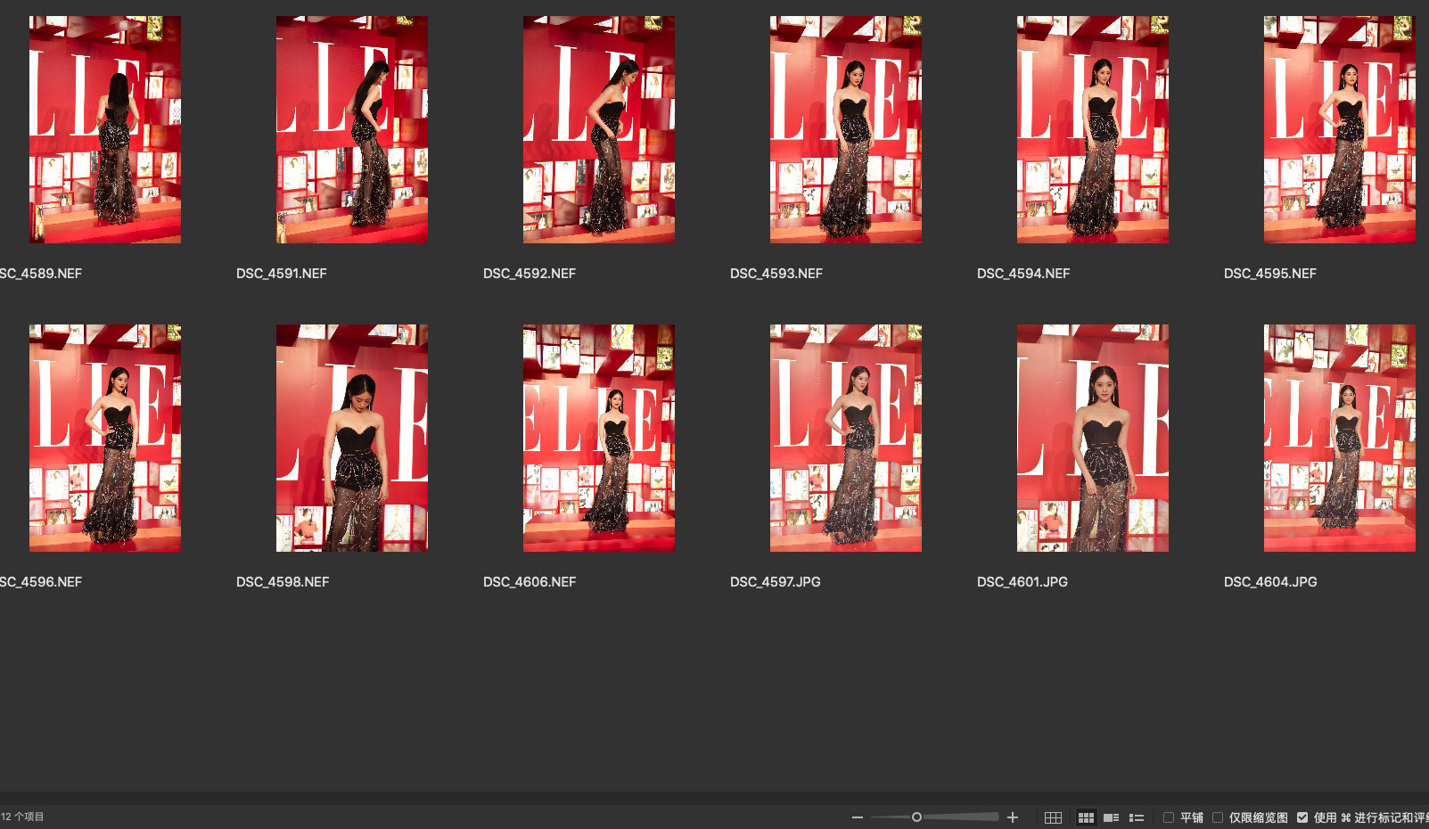Viewport: 1429px width, 829px height.
Task: Select the DSC_4601.JPG close-up thumbnail
Action: pyautogui.click(x=1092, y=438)
